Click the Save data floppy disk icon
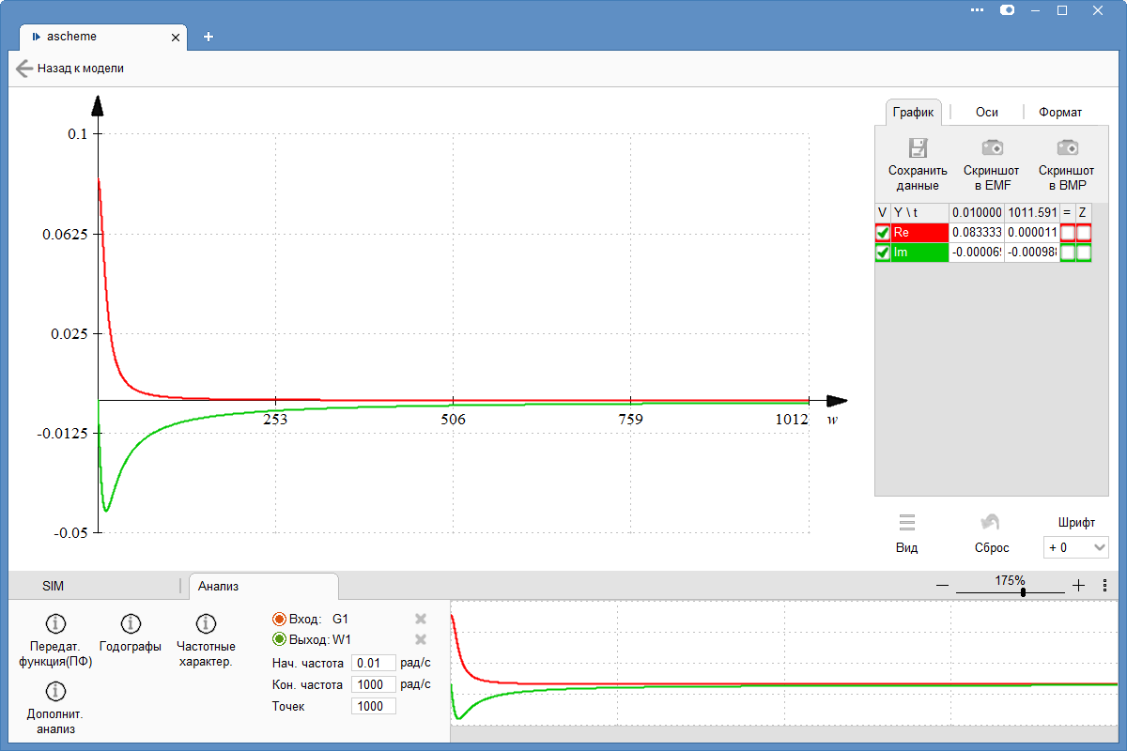The image size is (1127, 751). tap(918, 147)
